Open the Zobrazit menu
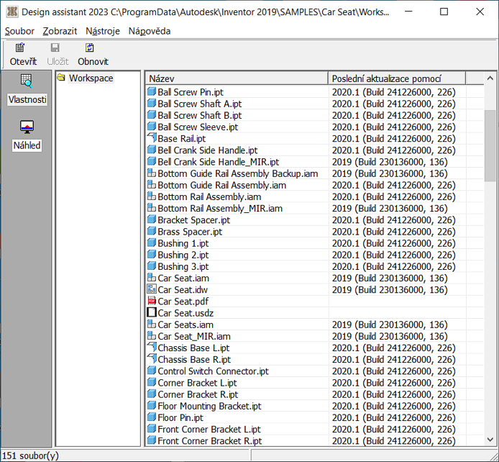Viewport: 499px width, 462px height. coord(60,31)
